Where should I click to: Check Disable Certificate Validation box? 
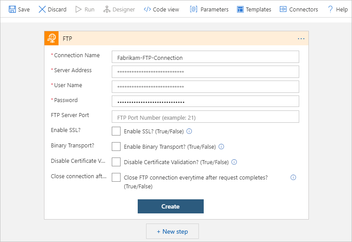(x=116, y=162)
